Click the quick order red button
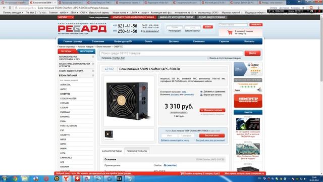This screenshot has height=182, width=323. click(212, 135)
